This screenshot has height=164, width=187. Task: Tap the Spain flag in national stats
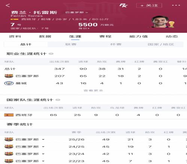pyautogui.click(x=9, y=115)
